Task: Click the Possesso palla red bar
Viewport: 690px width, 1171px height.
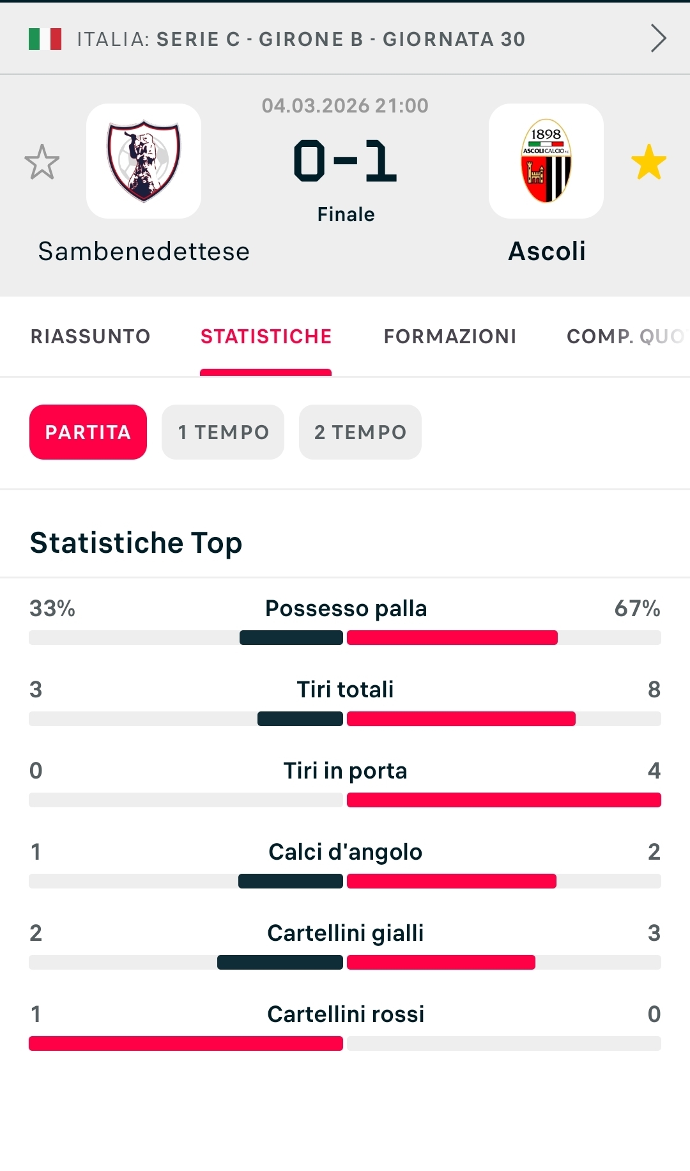Action: [x=452, y=637]
